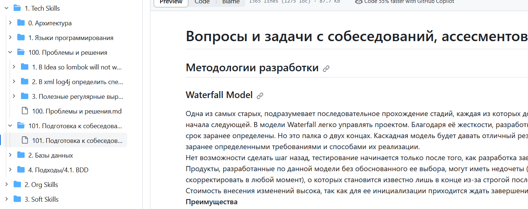Click the 2. Org Skills folder icon
The image size is (528, 209).
(17, 184)
